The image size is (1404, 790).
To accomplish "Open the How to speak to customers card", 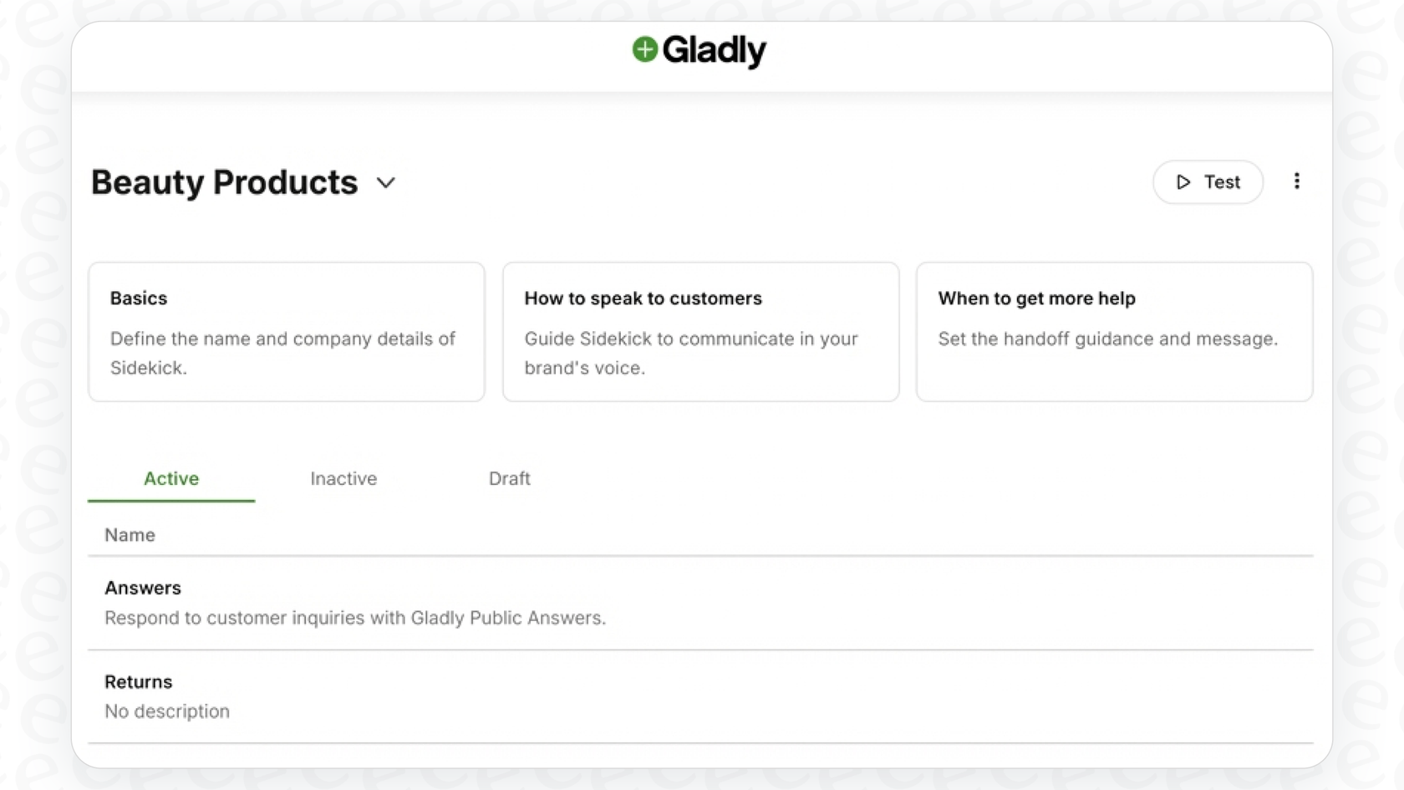I will coord(700,331).
